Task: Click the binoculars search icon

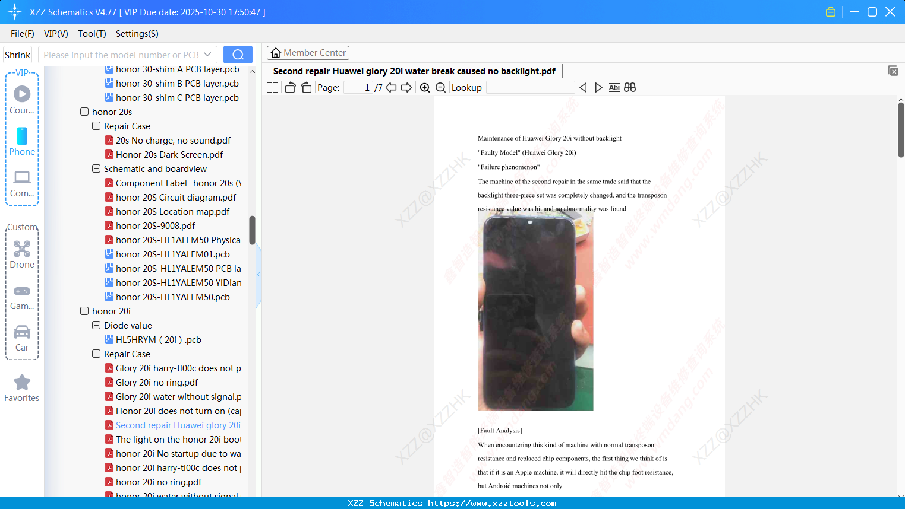Action: click(x=630, y=88)
